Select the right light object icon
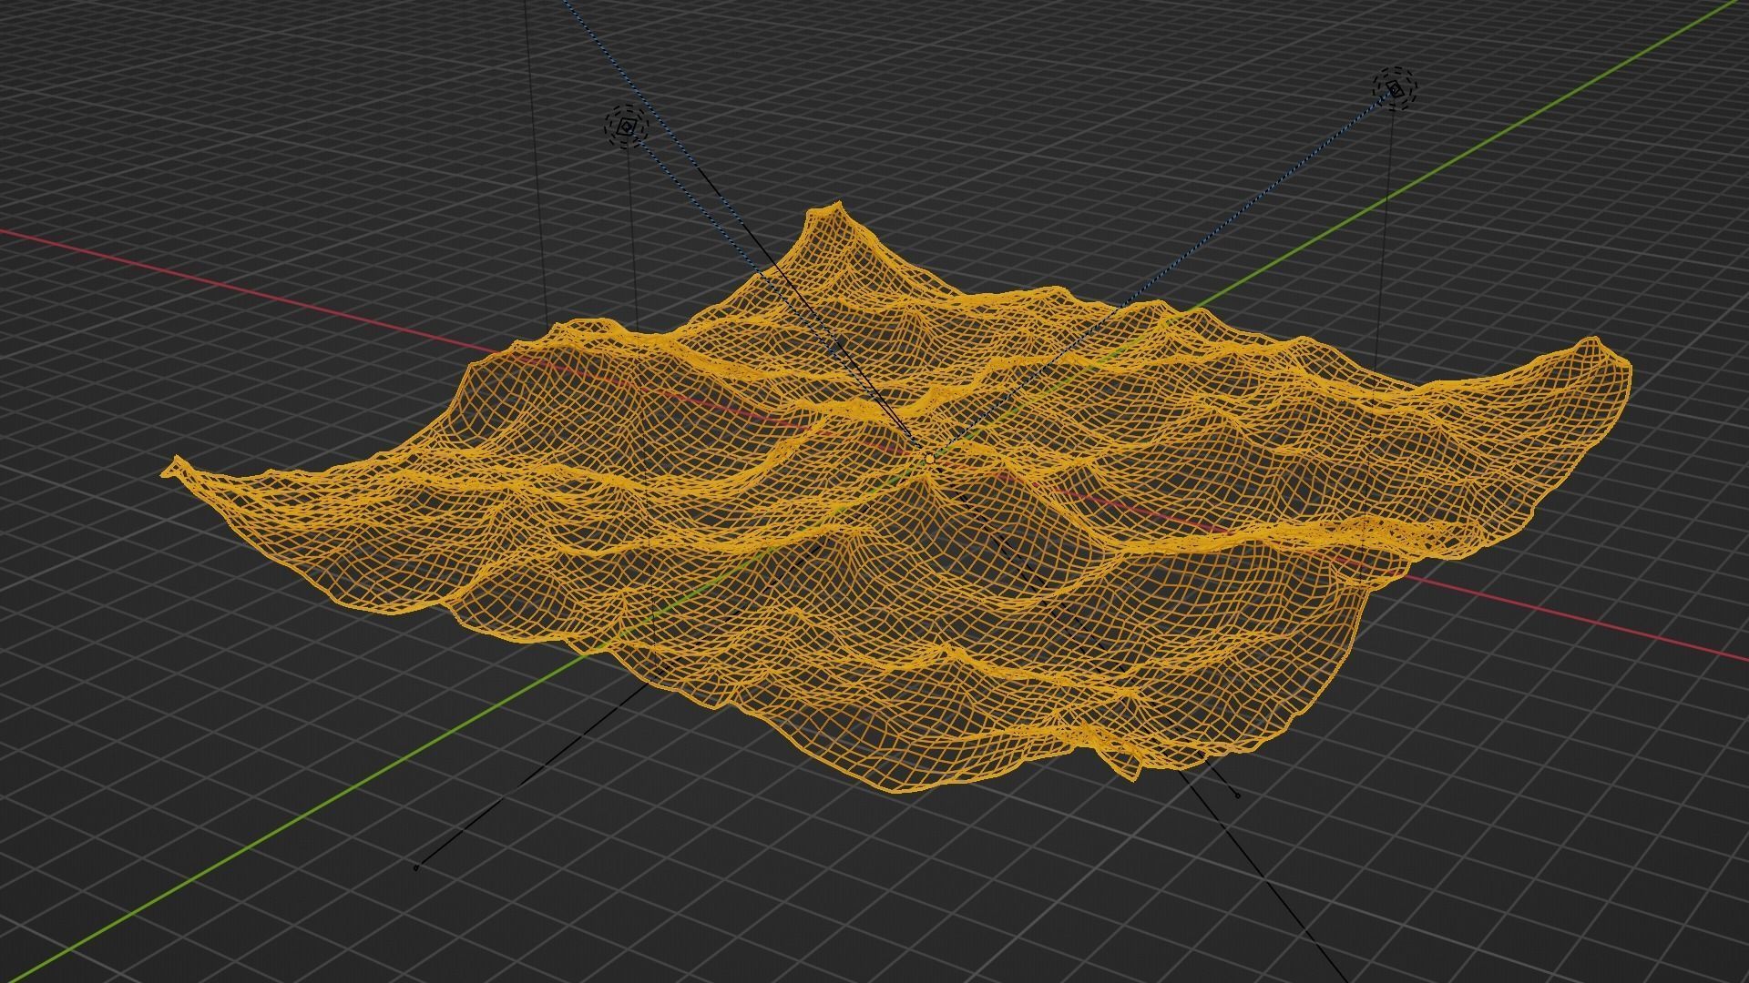The width and height of the screenshot is (1749, 983). (1396, 88)
